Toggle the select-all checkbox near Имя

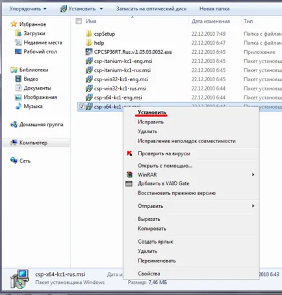coord(79,21)
